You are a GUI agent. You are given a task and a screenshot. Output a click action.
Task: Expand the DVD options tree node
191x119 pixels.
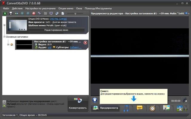click(x=4, y=25)
